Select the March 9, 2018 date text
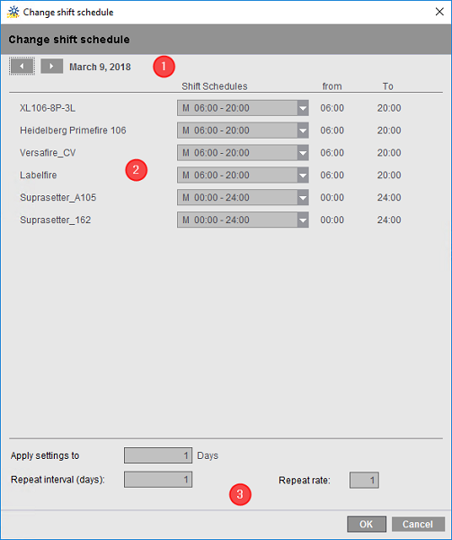The image size is (452, 540). (x=100, y=67)
